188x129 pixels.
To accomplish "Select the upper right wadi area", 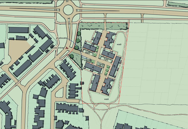I will pyautogui.click(x=119, y=44).
